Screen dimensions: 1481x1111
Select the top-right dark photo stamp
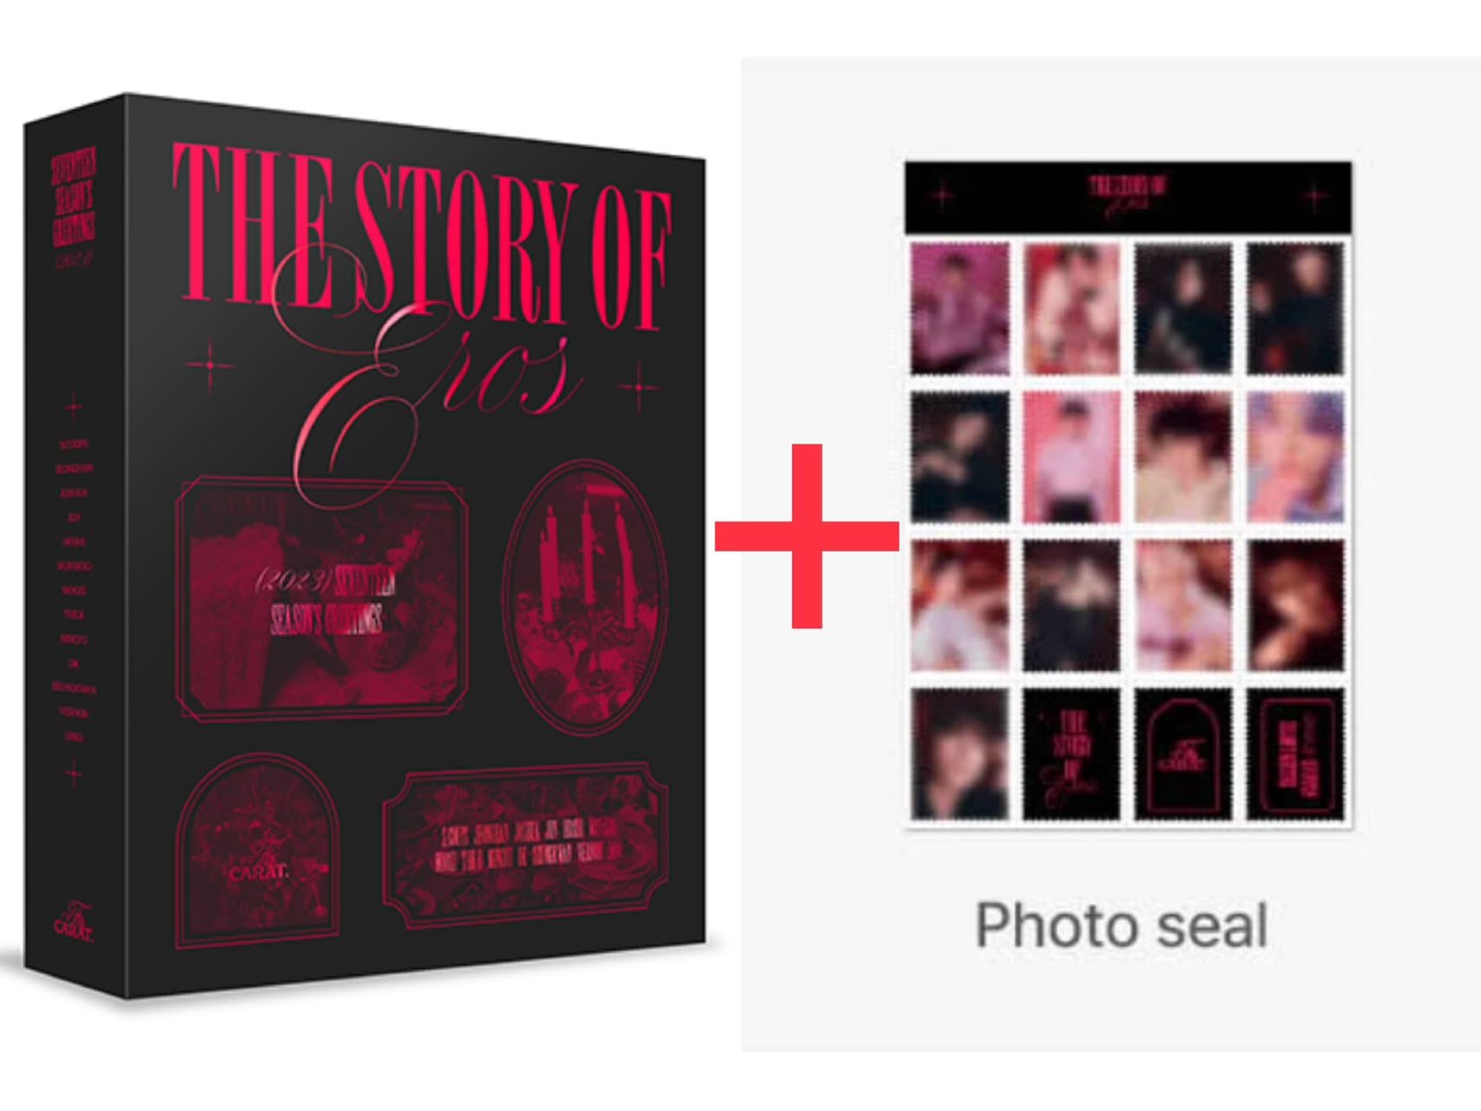click(1295, 308)
